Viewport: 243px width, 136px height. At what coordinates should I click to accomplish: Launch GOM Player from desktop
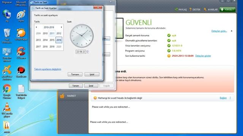pyautogui.click(x=21, y=34)
